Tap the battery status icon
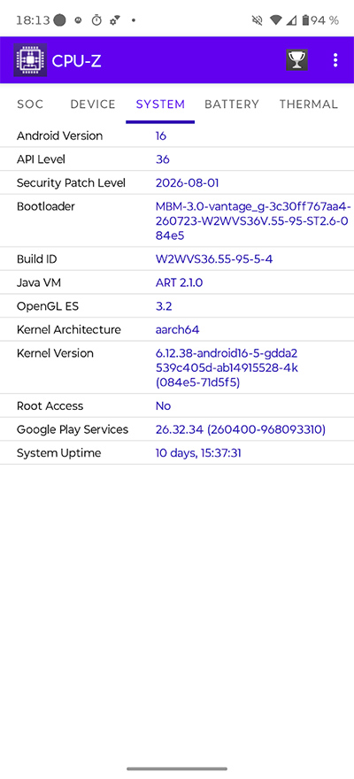Image resolution: width=354 pixels, height=779 pixels. pos(305,20)
